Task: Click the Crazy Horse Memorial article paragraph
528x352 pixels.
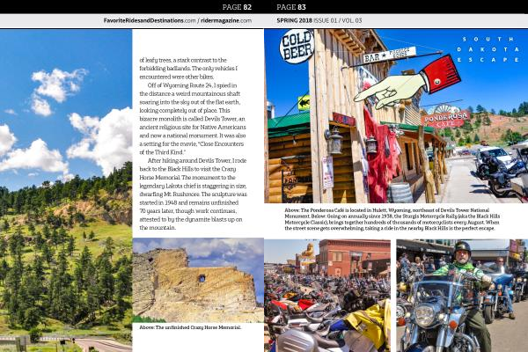Action: click(x=198, y=192)
